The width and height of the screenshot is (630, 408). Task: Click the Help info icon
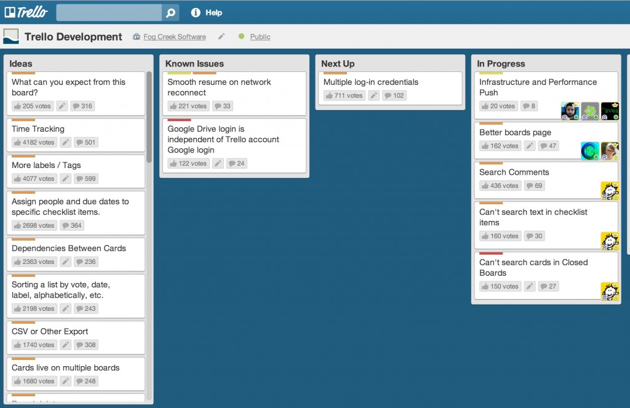196,13
